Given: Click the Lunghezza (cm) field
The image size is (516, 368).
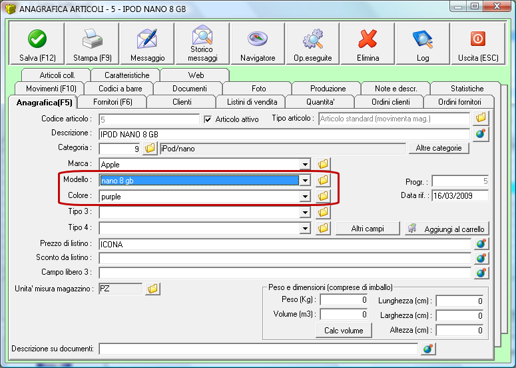Looking at the screenshot, I should pos(459,301).
